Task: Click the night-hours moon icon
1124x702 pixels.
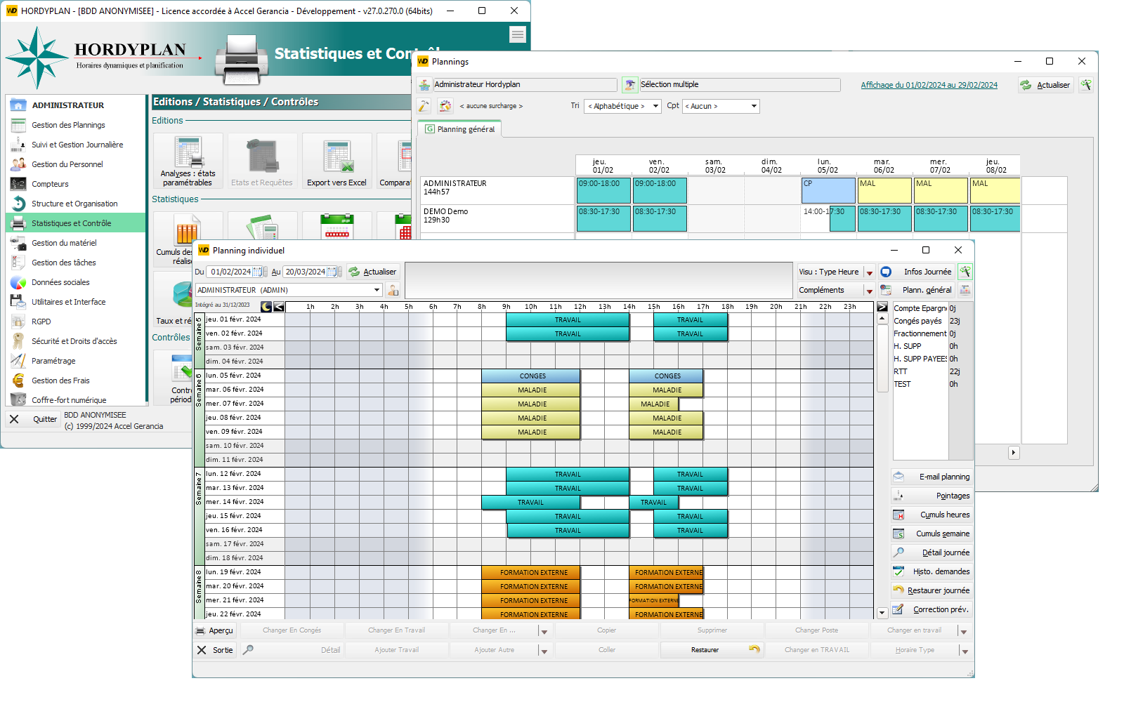Action: pyautogui.click(x=266, y=307)
